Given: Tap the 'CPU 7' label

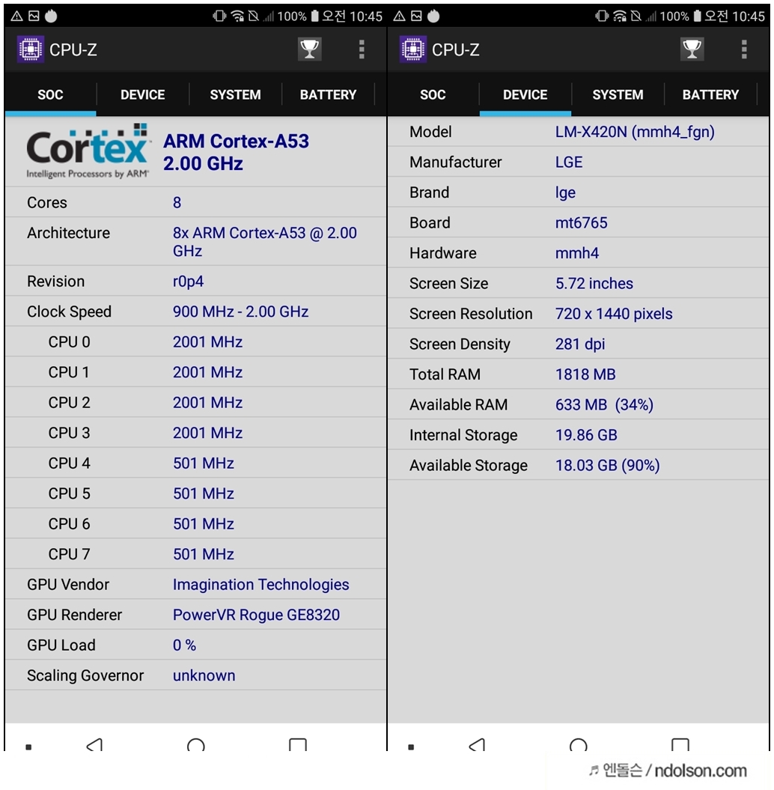Looking at the screenshot, I should (x=69, y=554).
